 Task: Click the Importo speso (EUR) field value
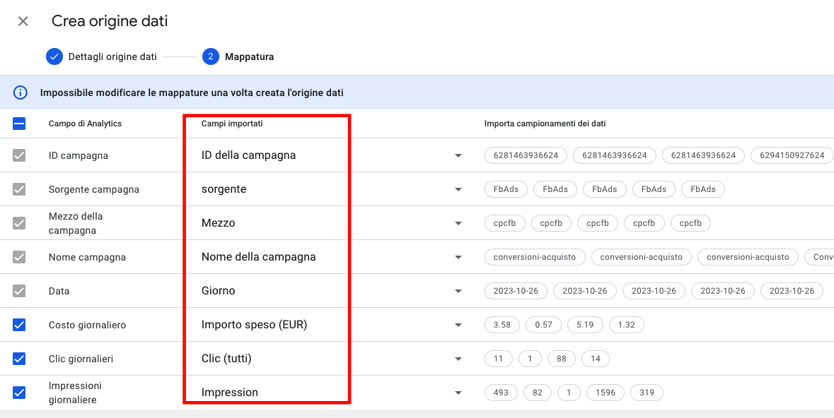tap(254, 325)
